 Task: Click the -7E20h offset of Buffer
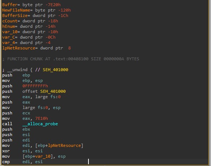pyautogui.click(x=53, y=5)
